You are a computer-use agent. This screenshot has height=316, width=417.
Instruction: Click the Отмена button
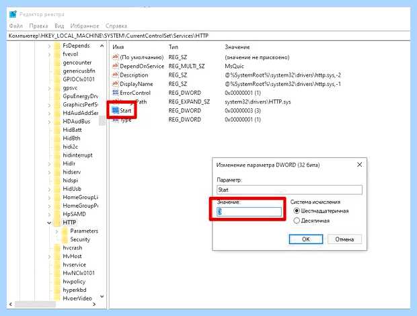pyautogui.click(x=344, y=239)
